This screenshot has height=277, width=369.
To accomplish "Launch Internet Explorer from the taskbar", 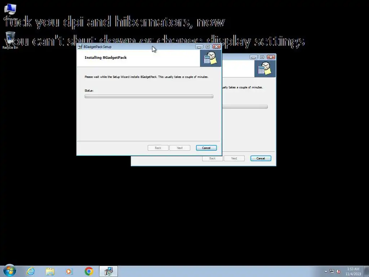I will (x=31, y=271).
